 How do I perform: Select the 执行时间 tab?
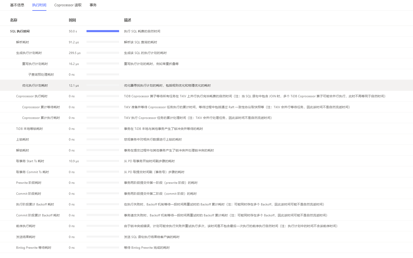pyautogui.click(x=39, y=5)
